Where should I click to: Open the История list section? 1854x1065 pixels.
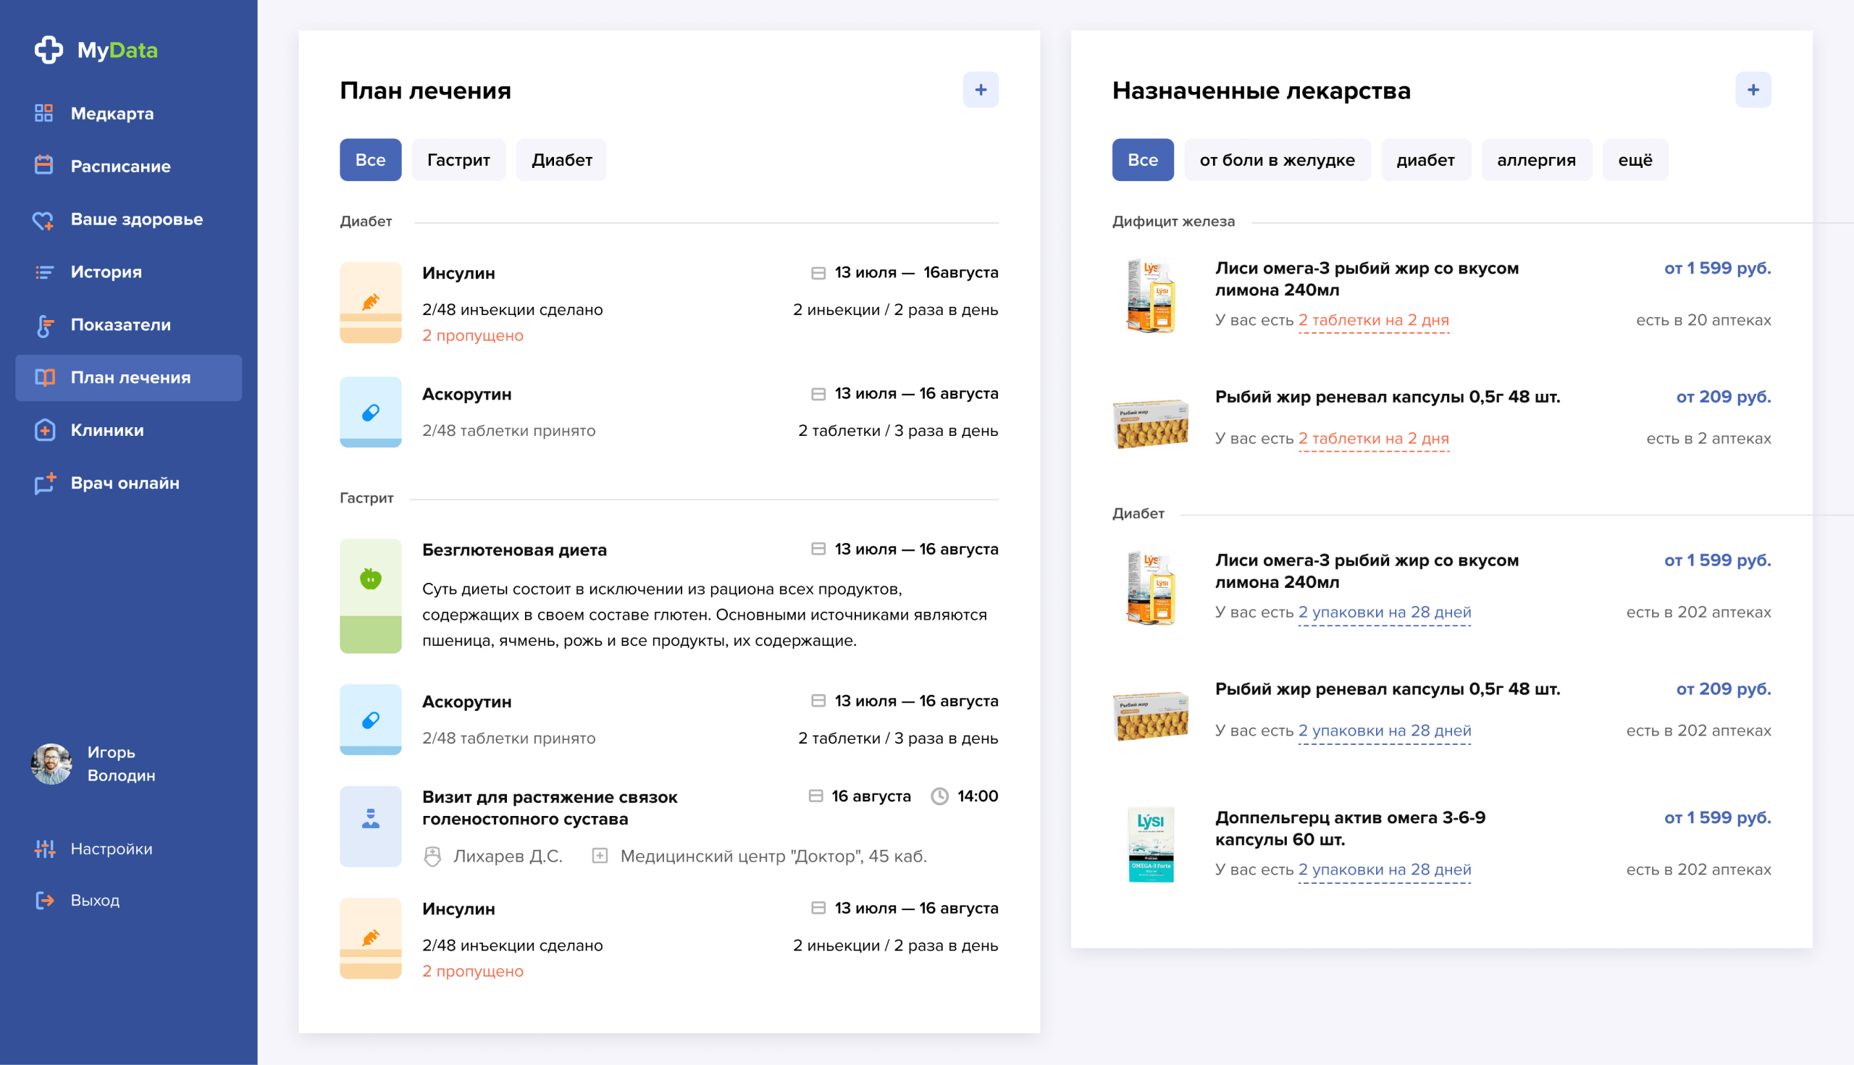[105, 271]
